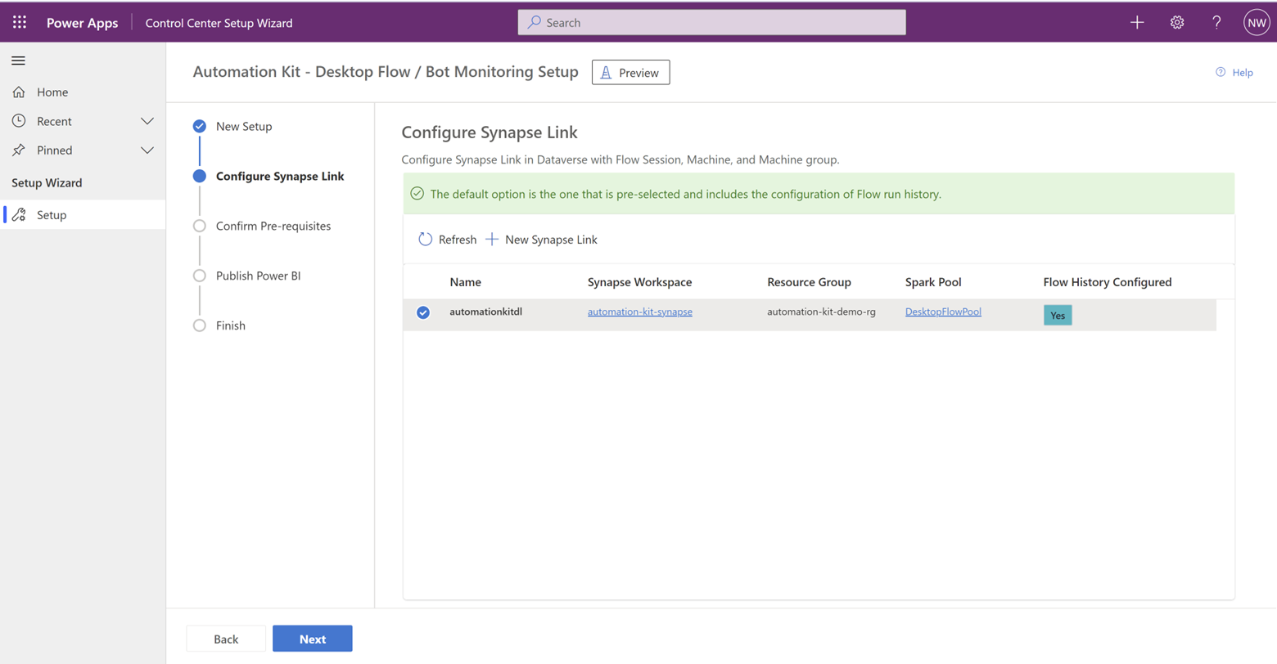1277x664 pixels.
Task: Expand the Recent chevron
Action: click(x=147, y=122)
